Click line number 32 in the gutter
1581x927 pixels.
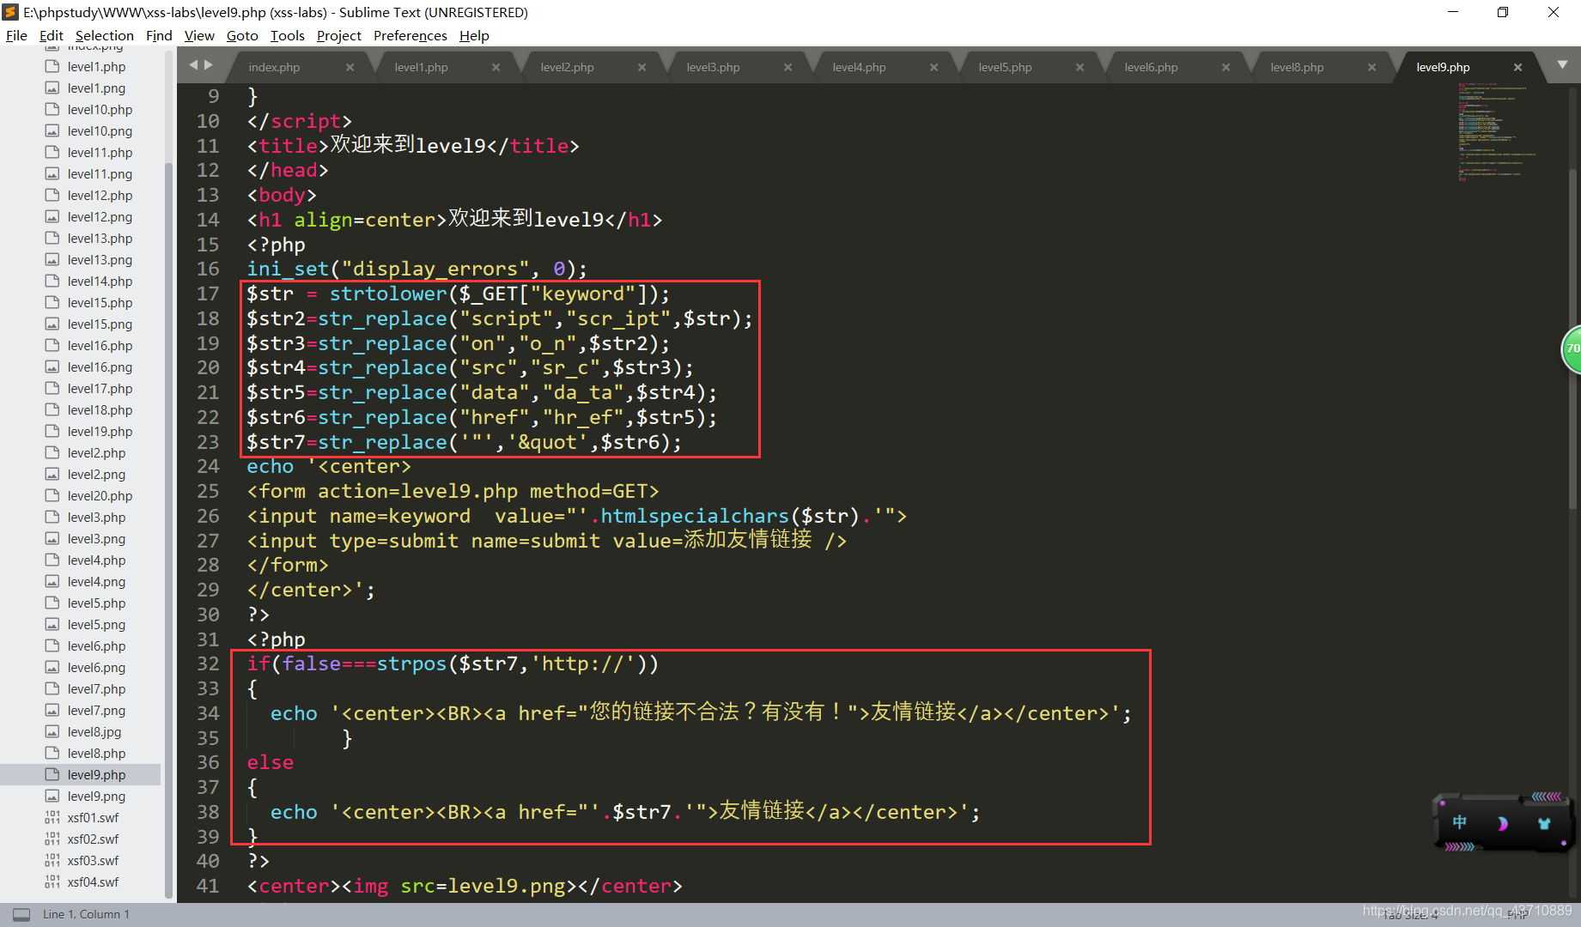point(208,663)
